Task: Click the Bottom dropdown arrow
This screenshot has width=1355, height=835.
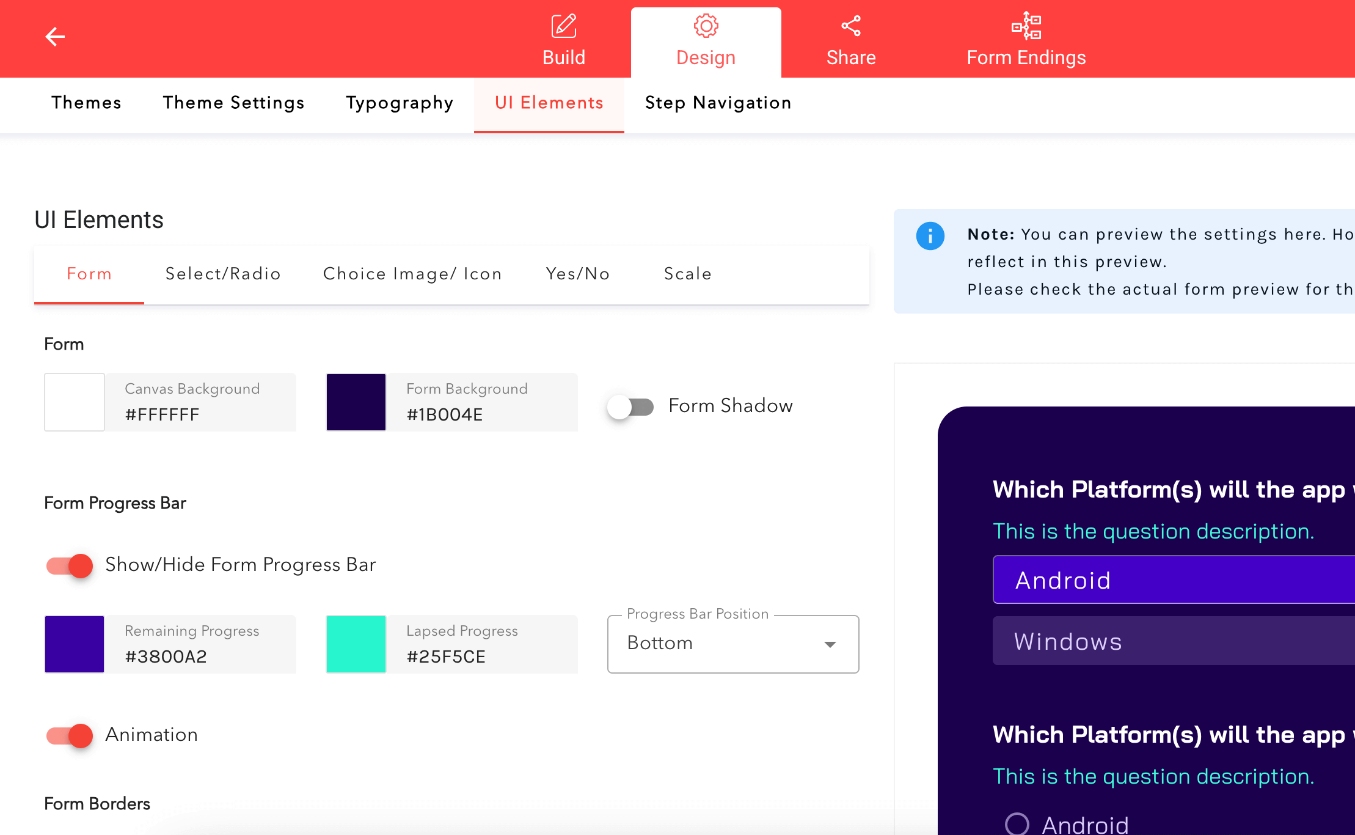Action: tap(830, 644)
